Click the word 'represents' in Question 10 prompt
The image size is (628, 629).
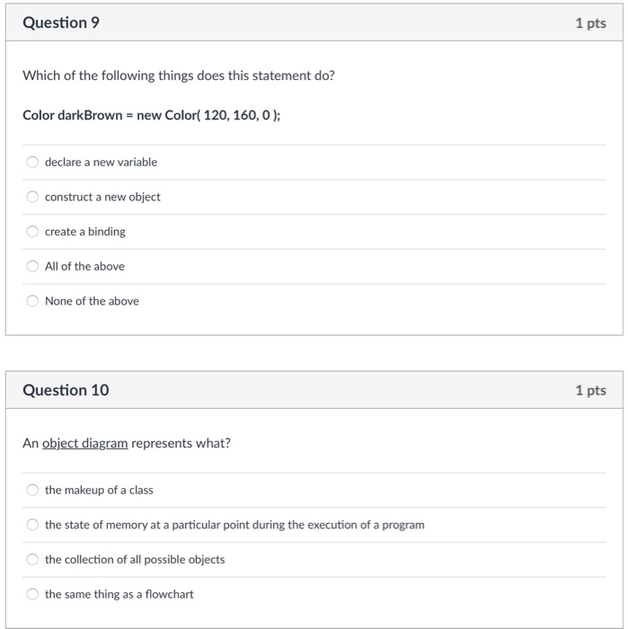pos(158,443)
